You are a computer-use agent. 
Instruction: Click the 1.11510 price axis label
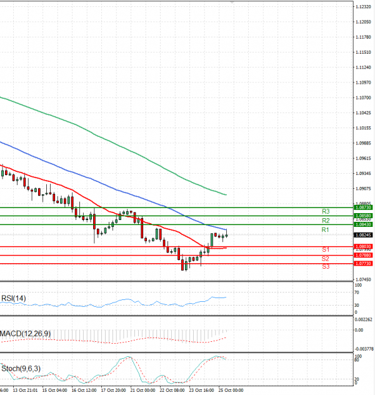pyautogui.click(x=363, y=52)
